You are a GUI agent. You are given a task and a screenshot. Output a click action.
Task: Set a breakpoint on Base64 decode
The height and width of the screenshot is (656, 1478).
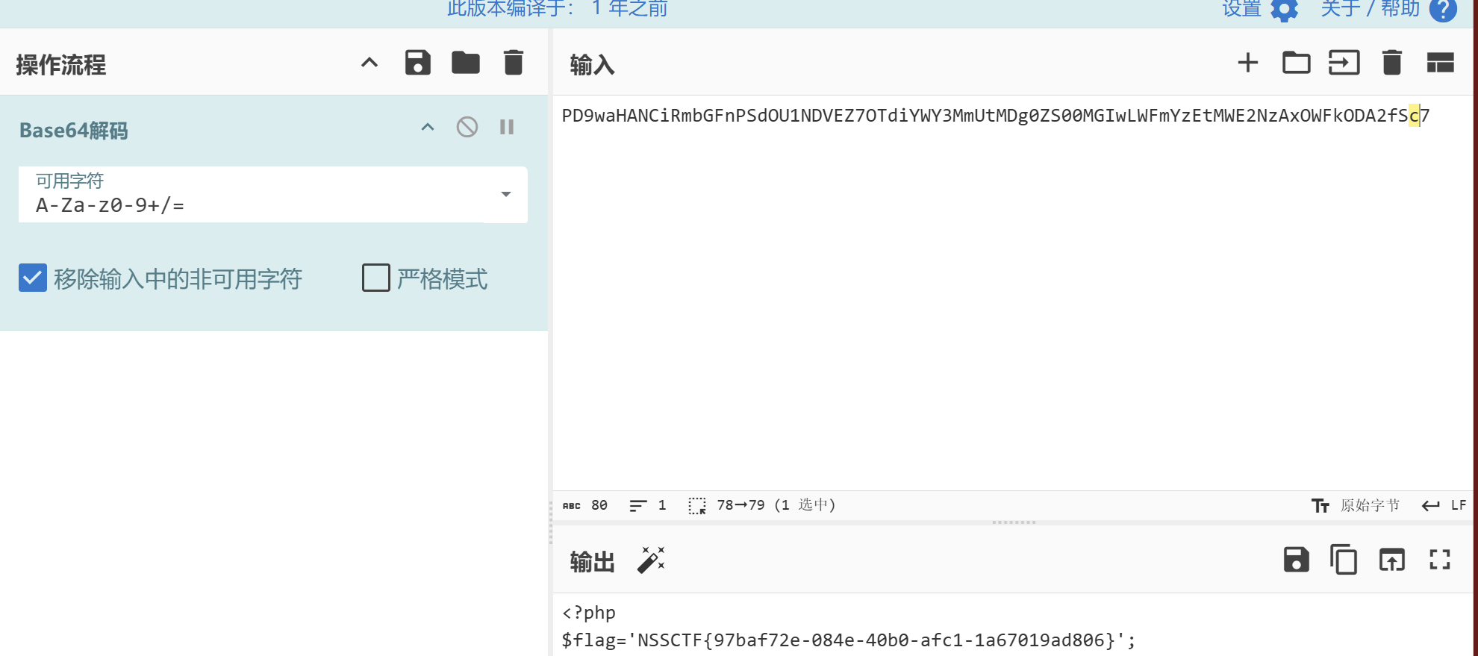coord(507,127)
